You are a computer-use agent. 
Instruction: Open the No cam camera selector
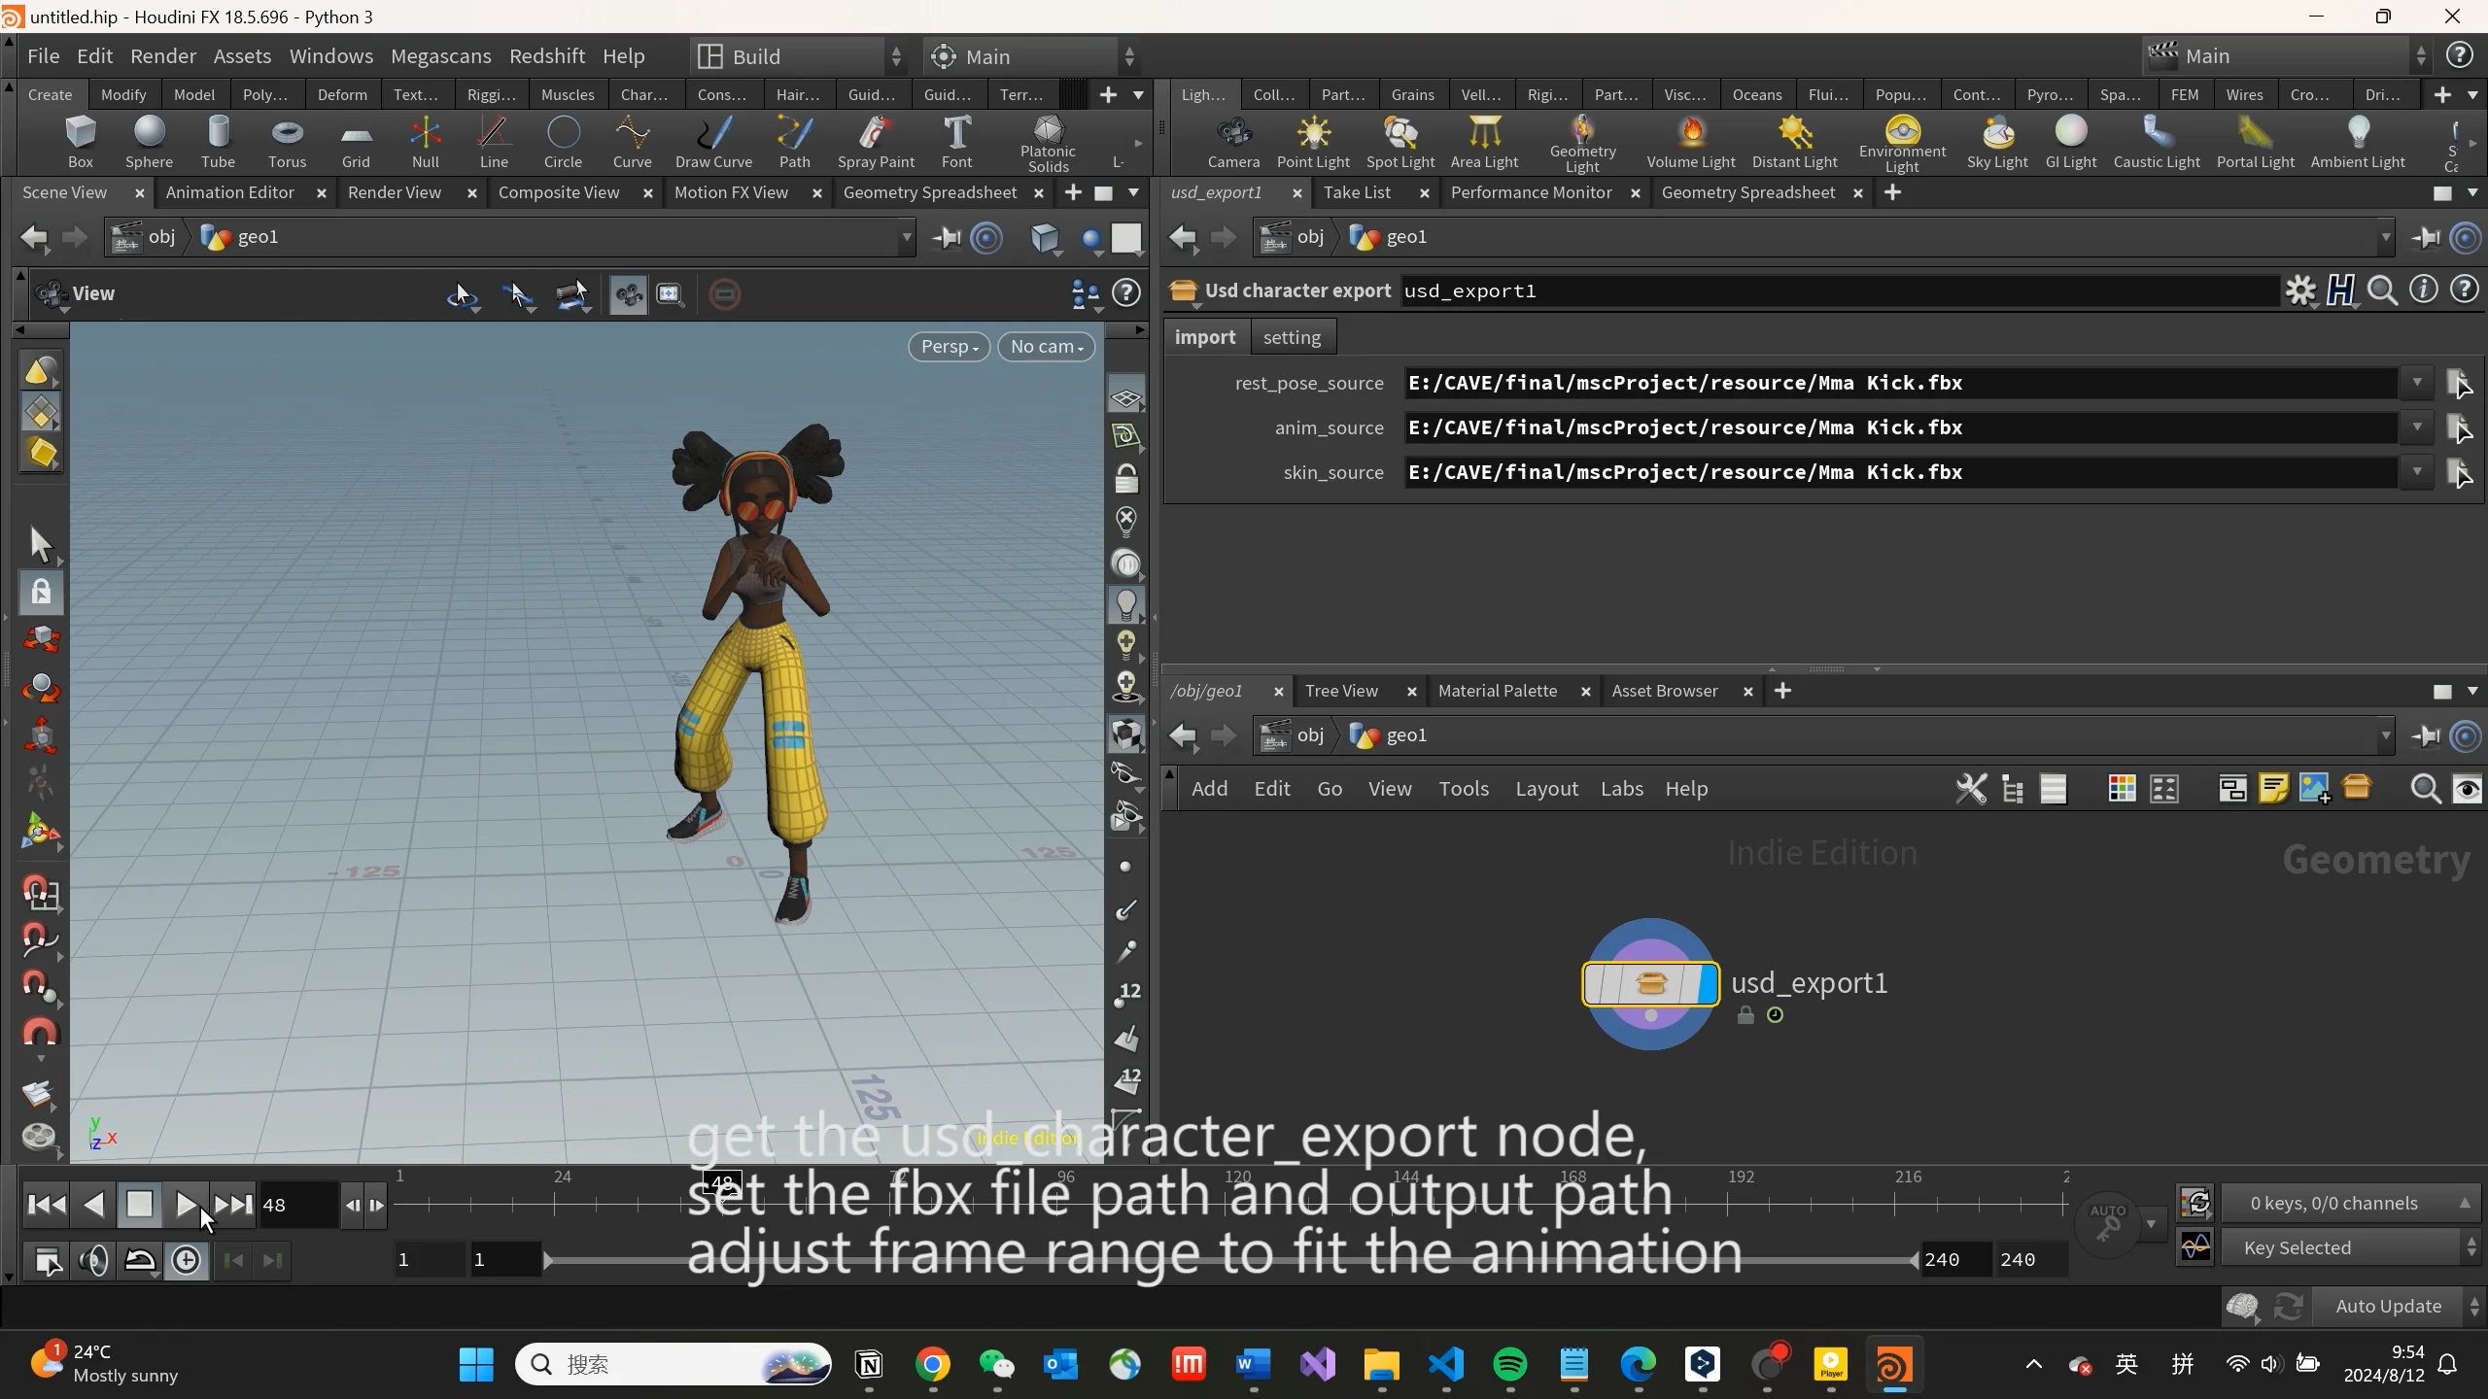[1045, 346]
